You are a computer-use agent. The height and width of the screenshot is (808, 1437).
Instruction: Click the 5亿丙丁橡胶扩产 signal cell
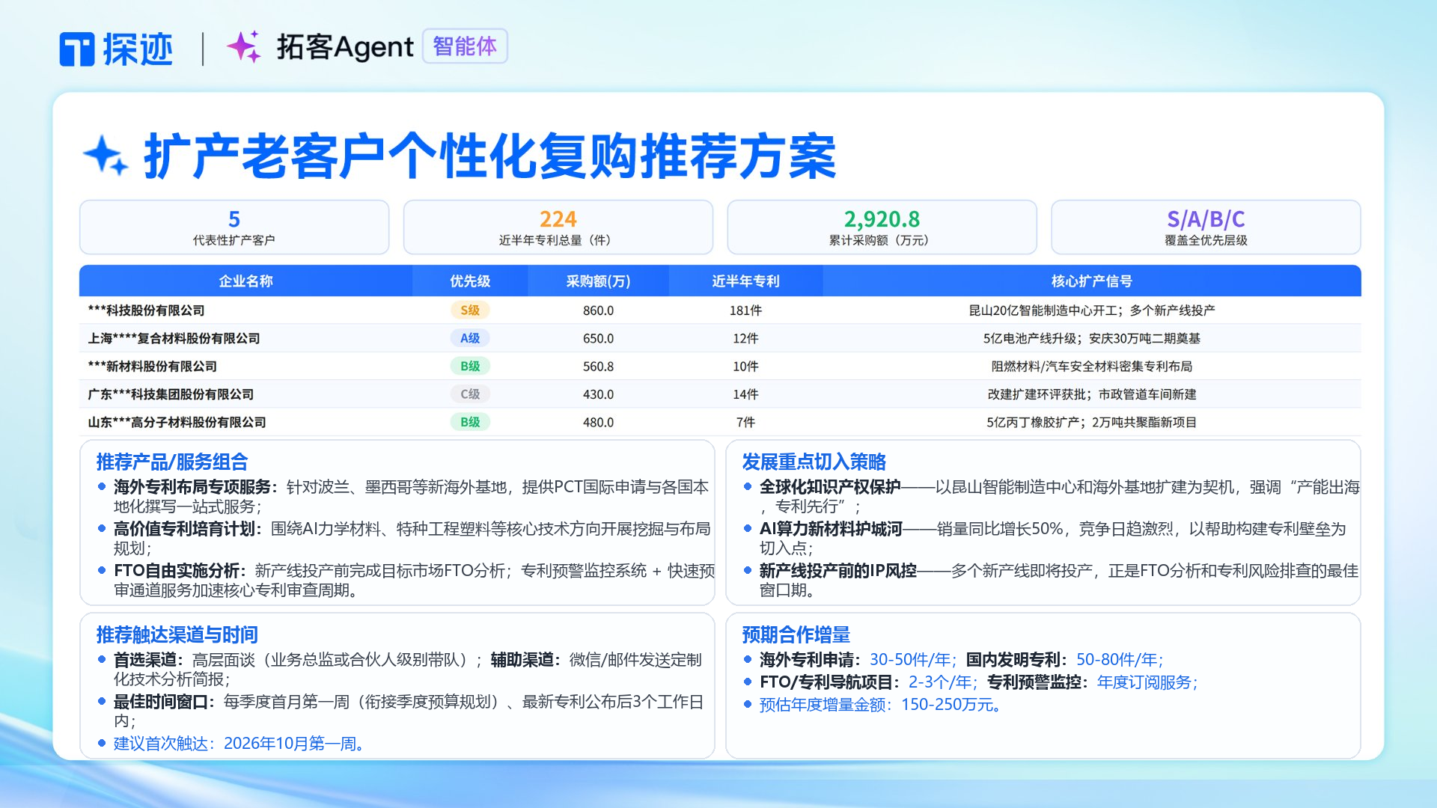coord(1091,422)
